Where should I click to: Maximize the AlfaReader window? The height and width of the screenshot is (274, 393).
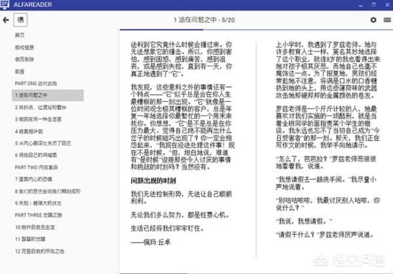coord(374,5)
